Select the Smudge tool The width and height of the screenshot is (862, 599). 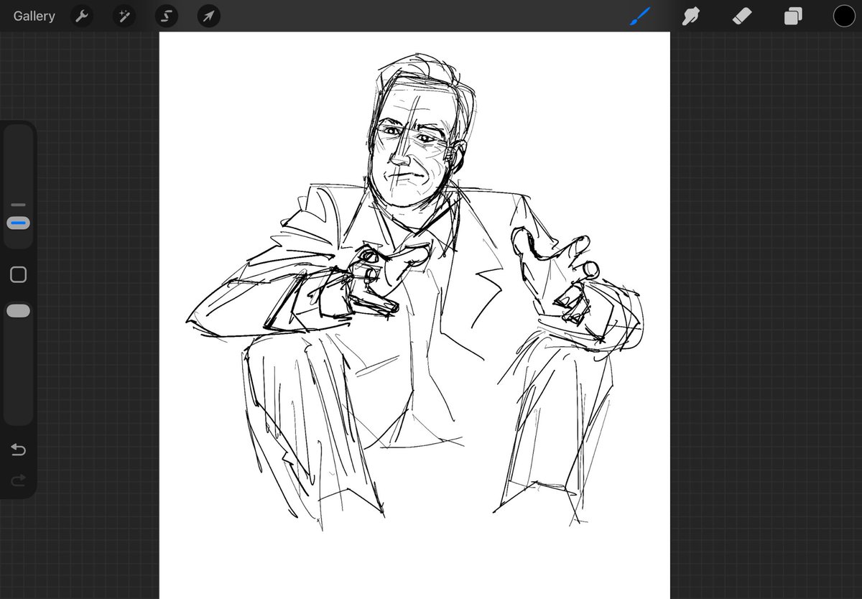[690, 14]
